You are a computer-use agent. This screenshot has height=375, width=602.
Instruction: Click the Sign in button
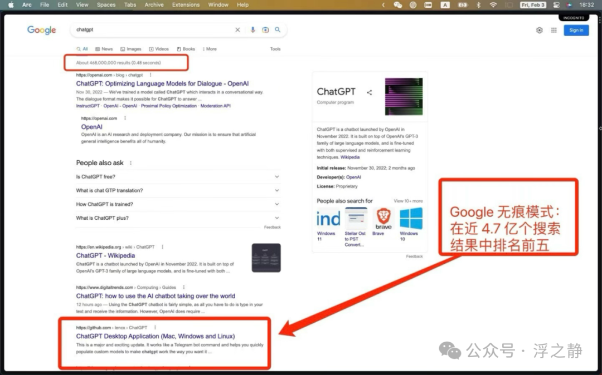(x=576, y=30)
